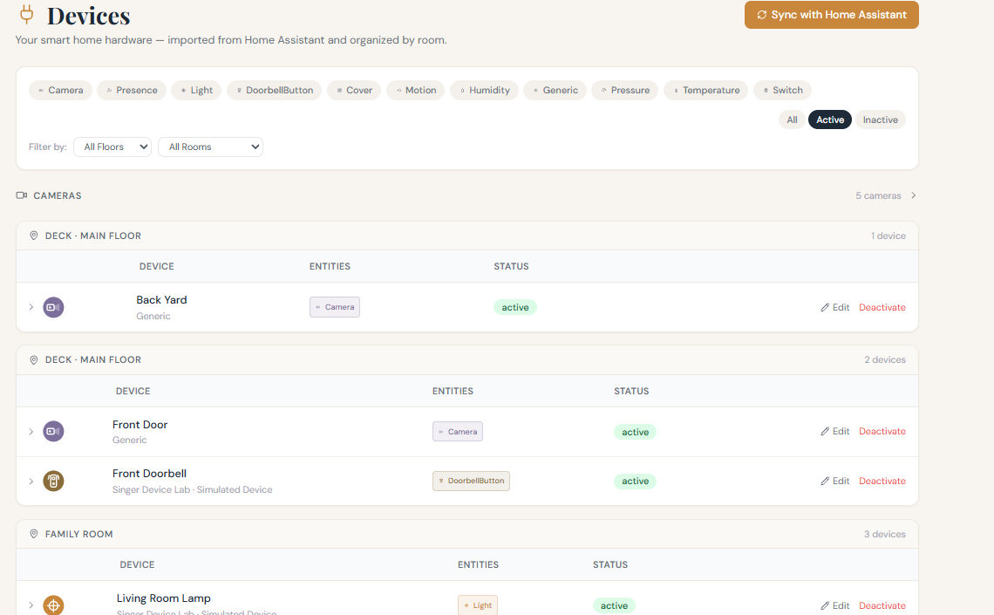Toggle the Light type filter chip

pos(196,90)
